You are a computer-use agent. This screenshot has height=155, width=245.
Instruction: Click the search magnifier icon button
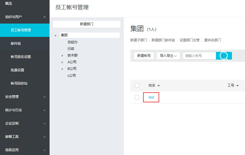click(x=224, y=56)
